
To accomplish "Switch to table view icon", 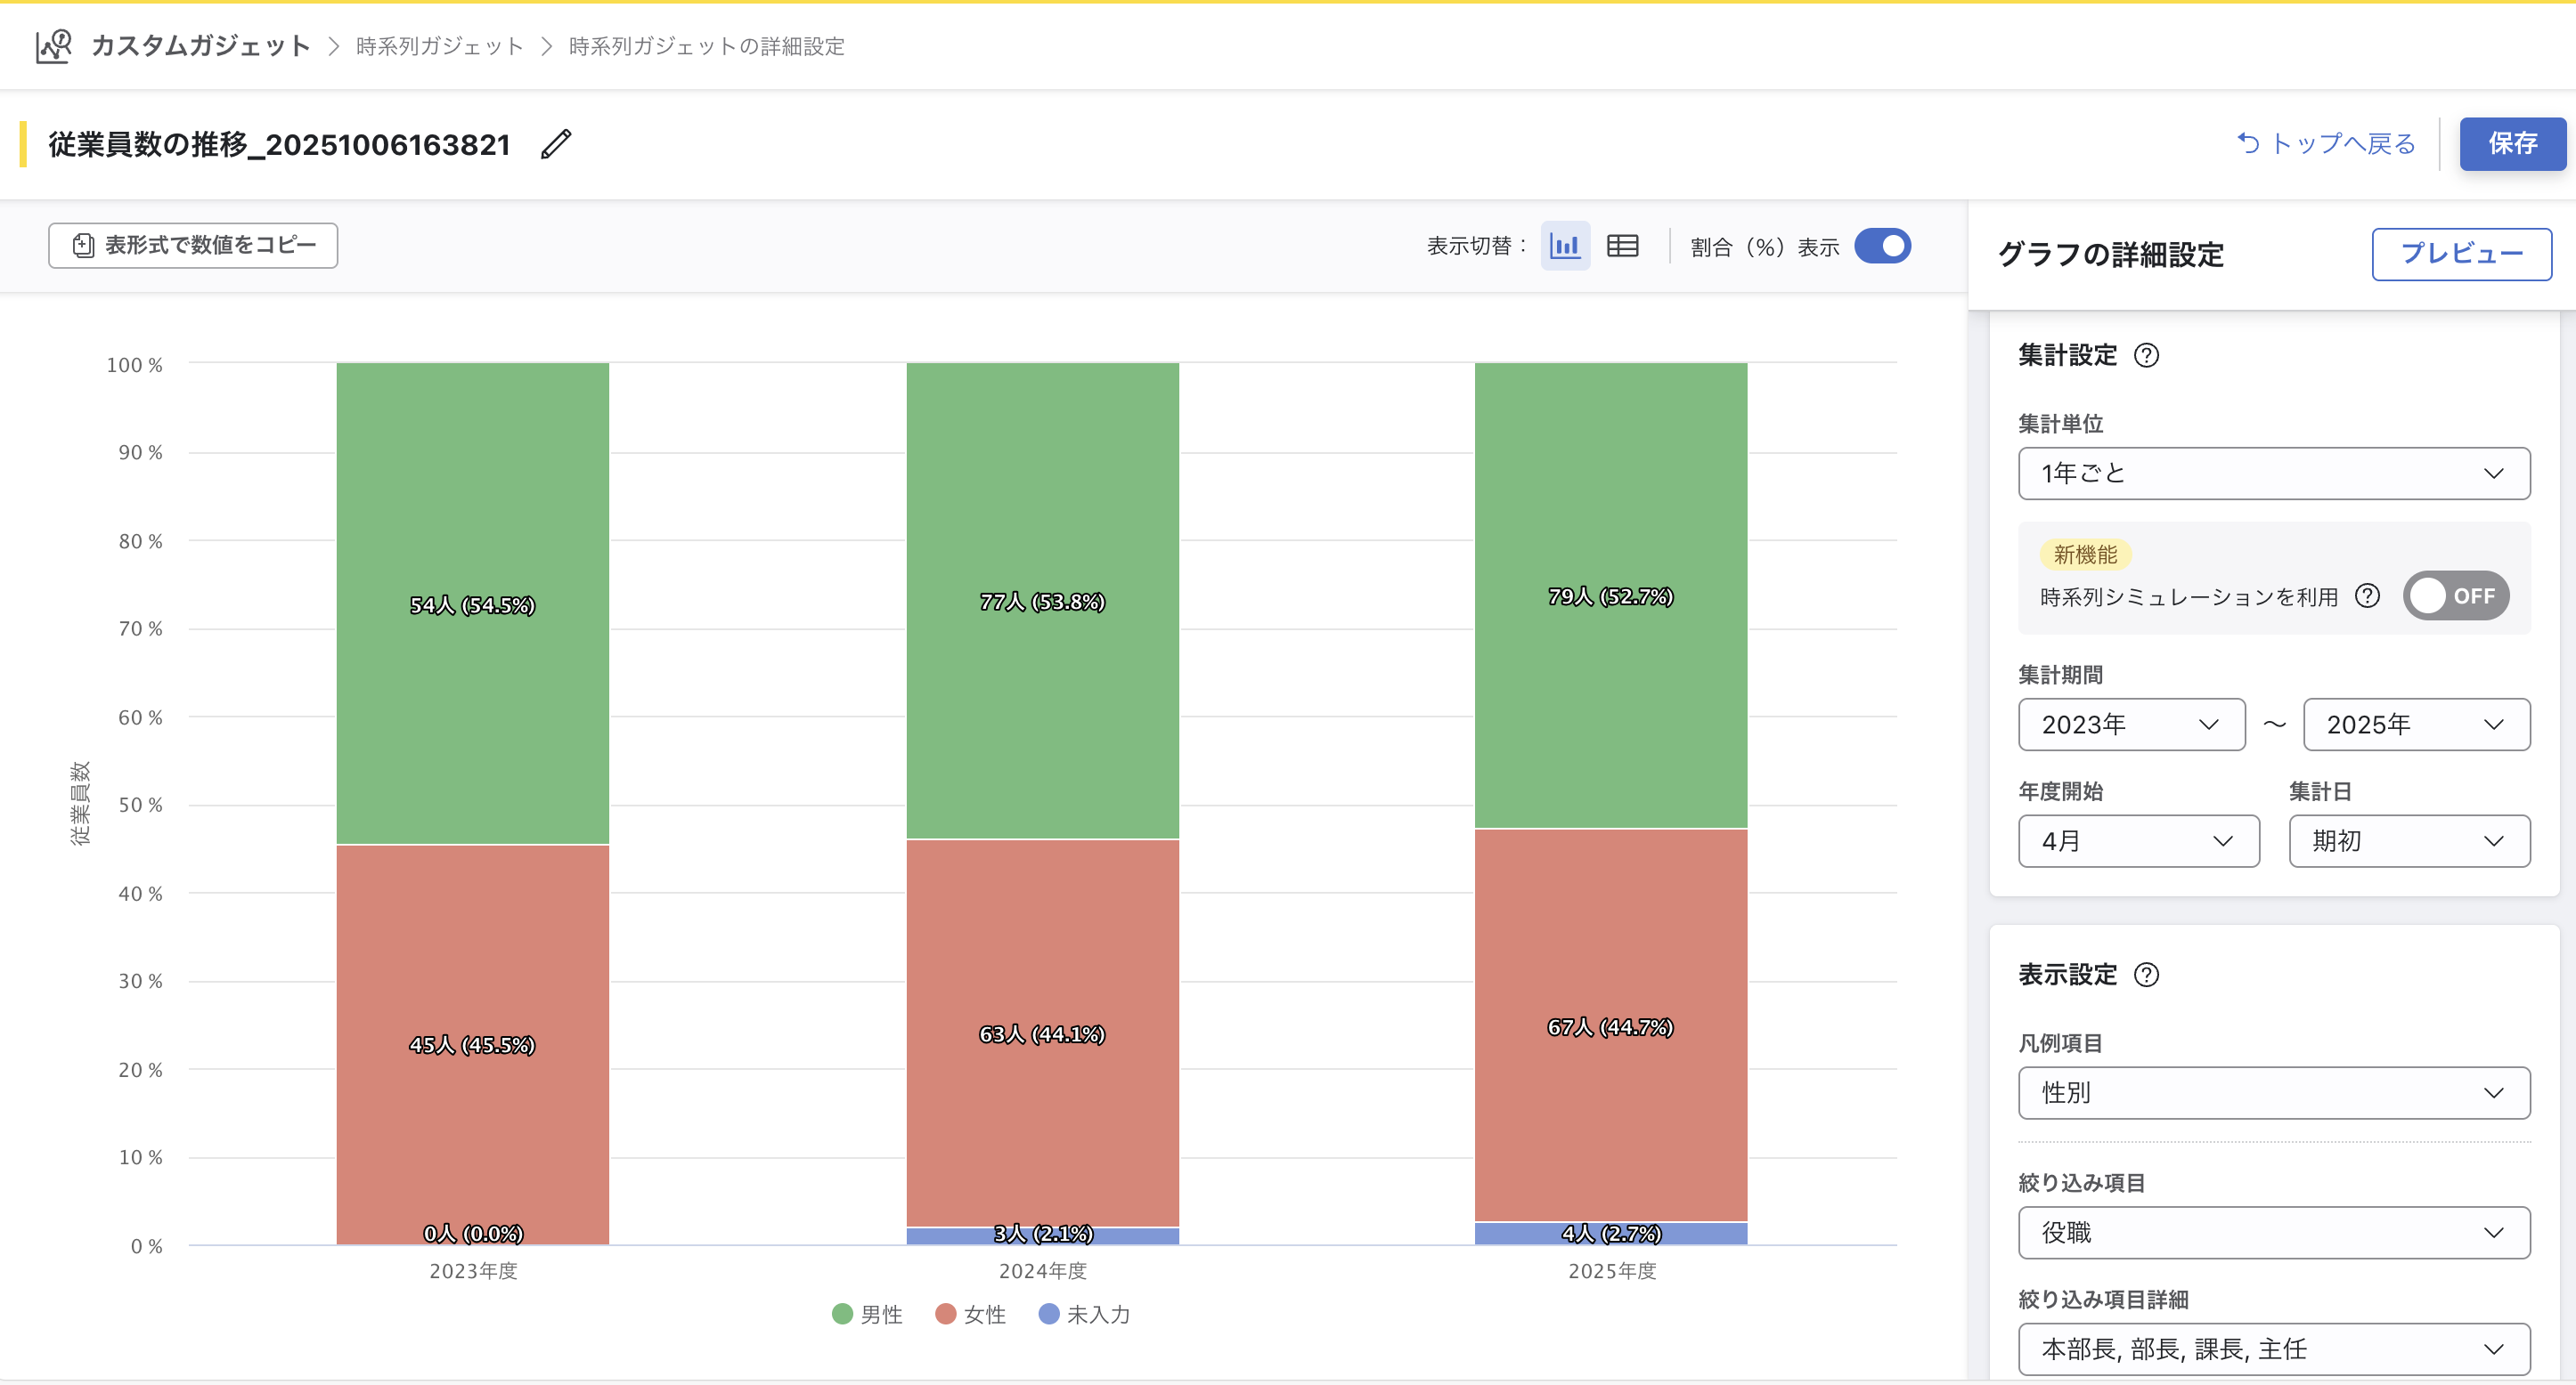I will pos(1622,246).
